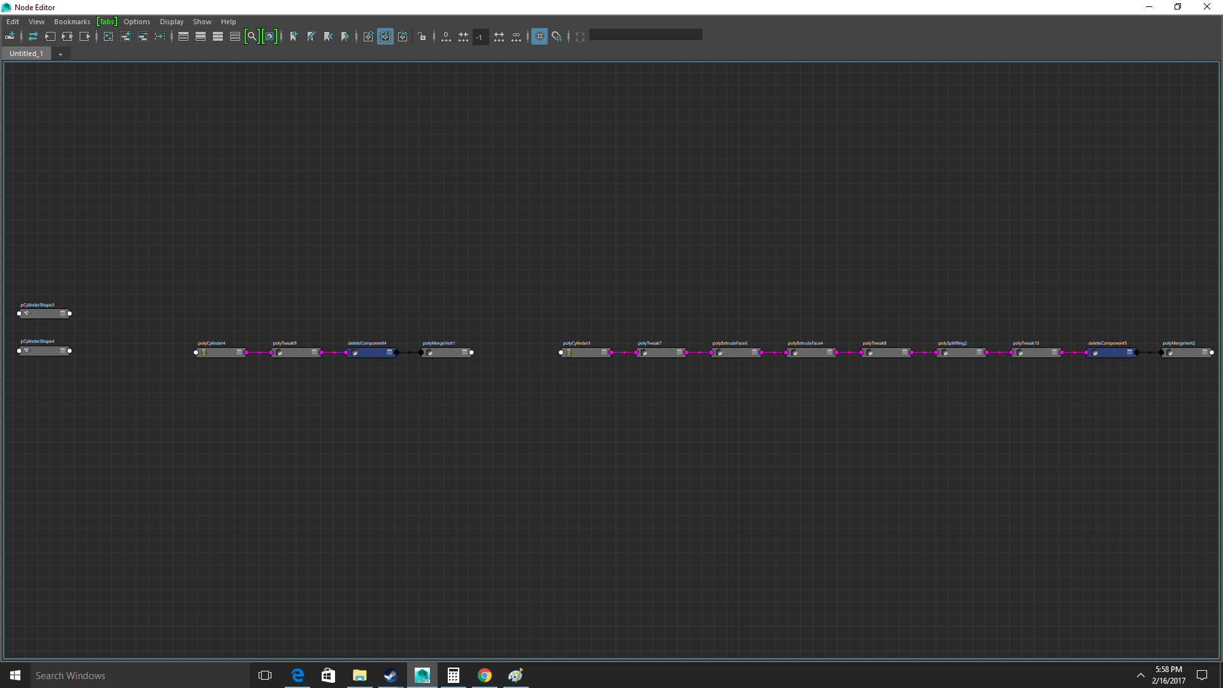
Task: Remove selected nodes from the graph
Action: 143,36
